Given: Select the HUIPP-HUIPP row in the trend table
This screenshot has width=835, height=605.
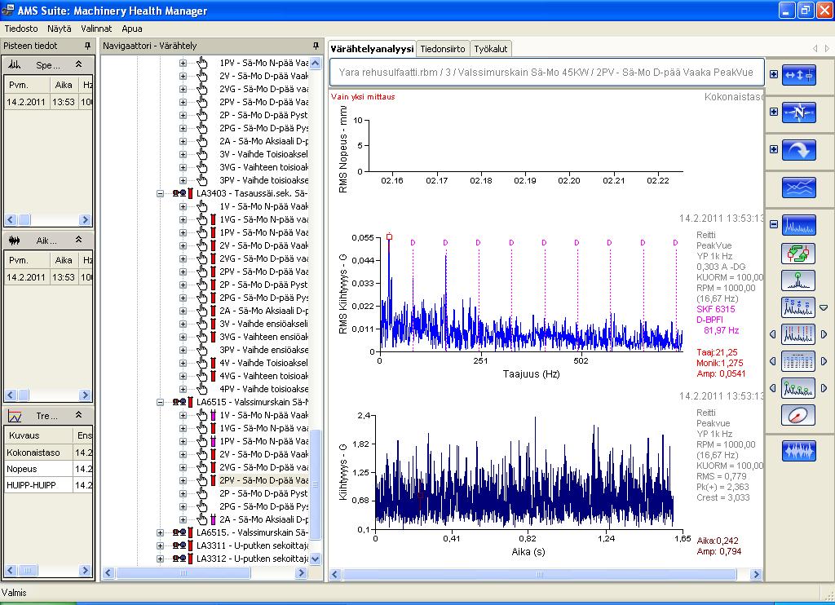Looking at the screenshot, I should click(x=48, y=485).
